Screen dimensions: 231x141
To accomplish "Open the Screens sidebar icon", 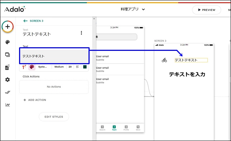I will click(8, 55).
